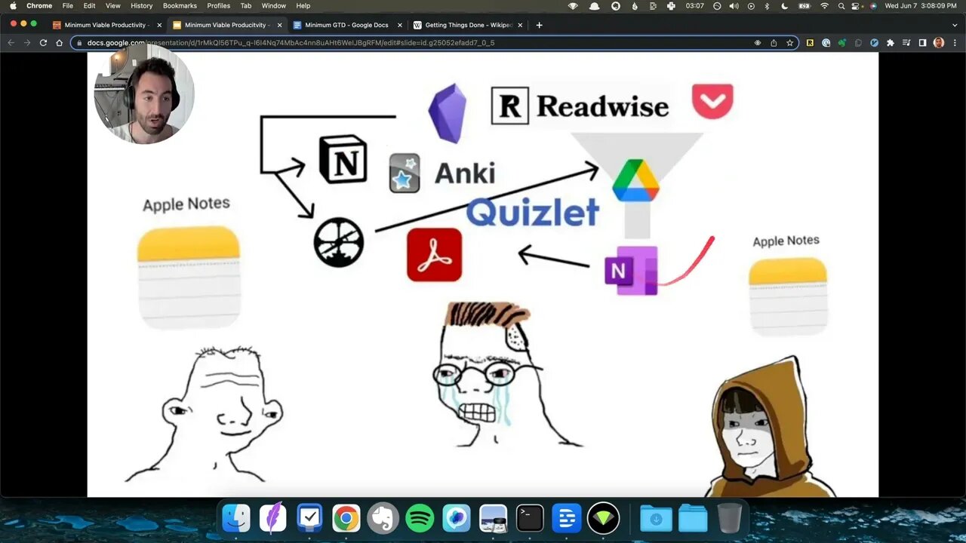Click the share icon in the address bar
Screen dimensions: 966x543
tap(774, 43)
